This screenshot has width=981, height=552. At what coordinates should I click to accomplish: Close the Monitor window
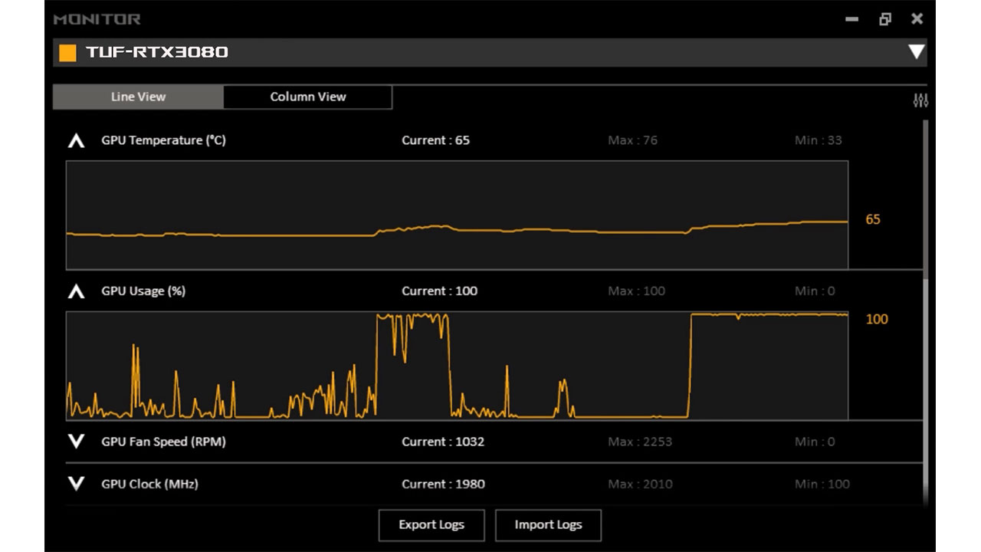(917, 19)
